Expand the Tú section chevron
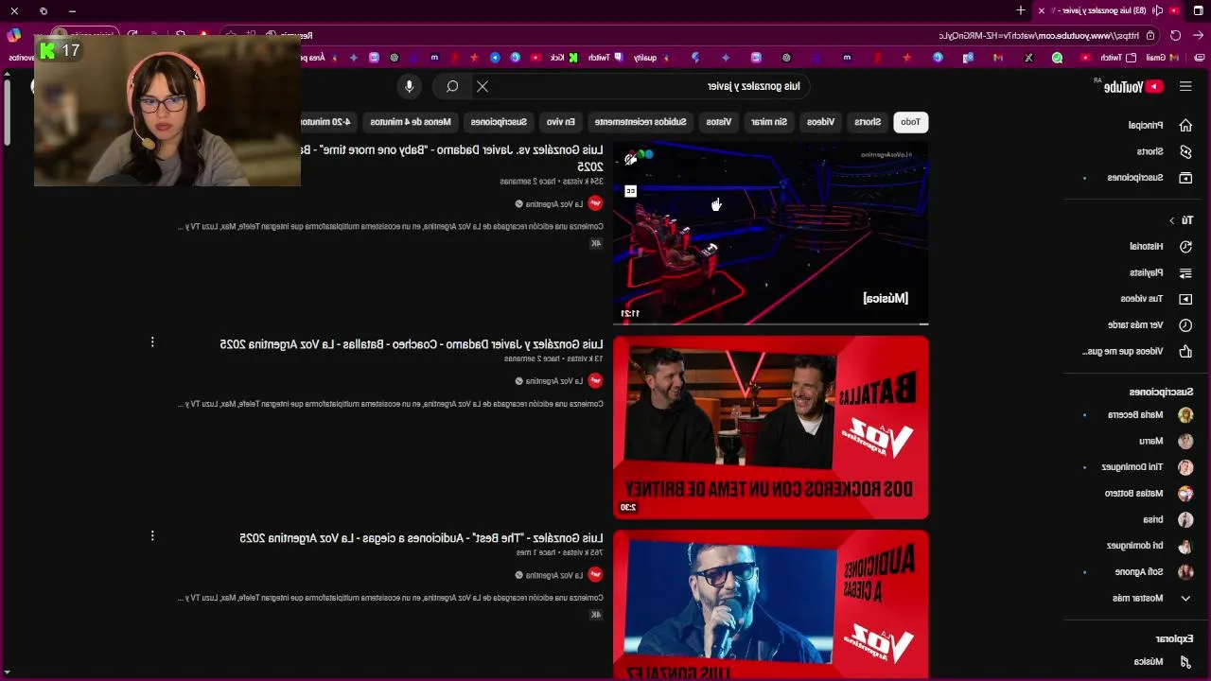 1171,220
